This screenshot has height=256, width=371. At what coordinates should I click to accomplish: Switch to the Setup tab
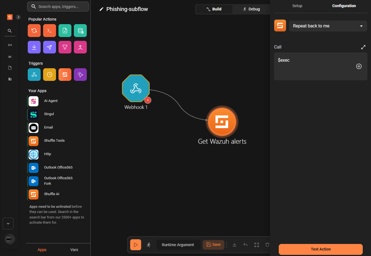click(x=297, y=5)
